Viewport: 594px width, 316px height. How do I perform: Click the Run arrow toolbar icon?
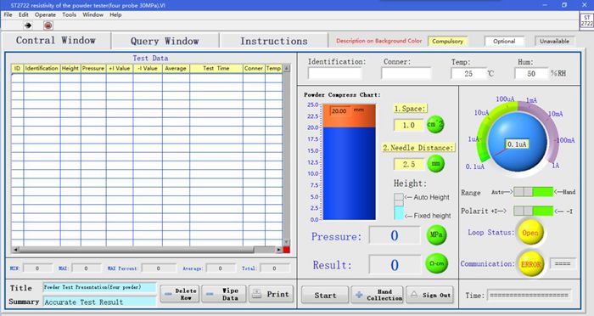pos(28,25)
